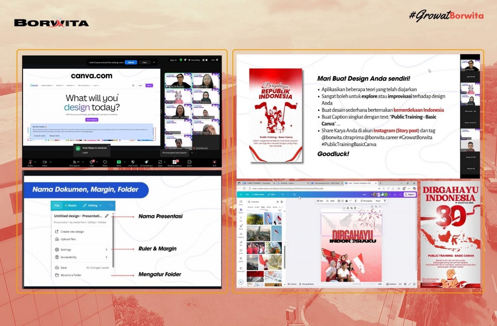Select the Beranda - Canva browser tab
The height and width of the screenshot is (326, 497).
point(288,183)
